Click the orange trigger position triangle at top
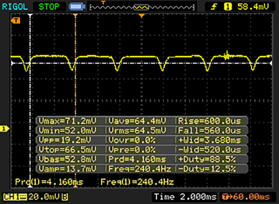Image resolution: width=279 pixels, height=204 pixels. (141, 16)
